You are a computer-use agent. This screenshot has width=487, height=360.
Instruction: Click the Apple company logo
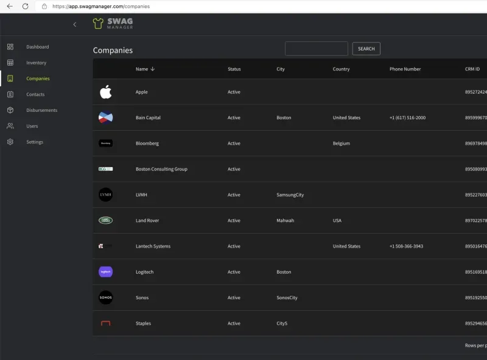coord(105,92)
